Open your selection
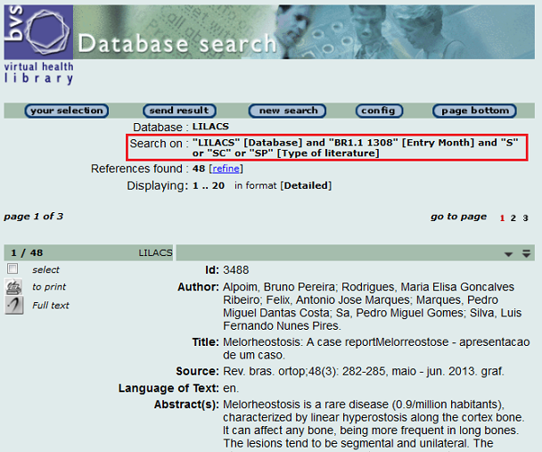This screenshot has width=542, height=452. (x=67, y=111)
